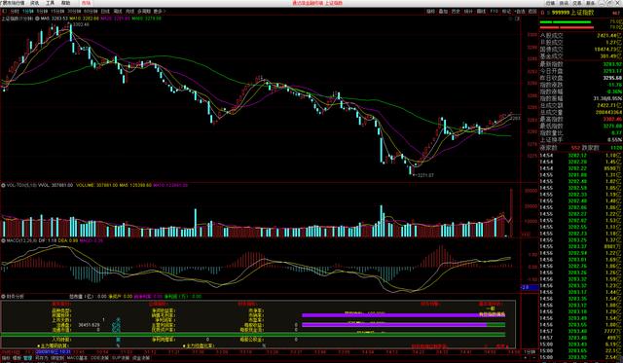Click the 叠加 overlay toolbar button
Image resolution: width=623 pixels, height=363 pixels.
[x=444, y=12]
